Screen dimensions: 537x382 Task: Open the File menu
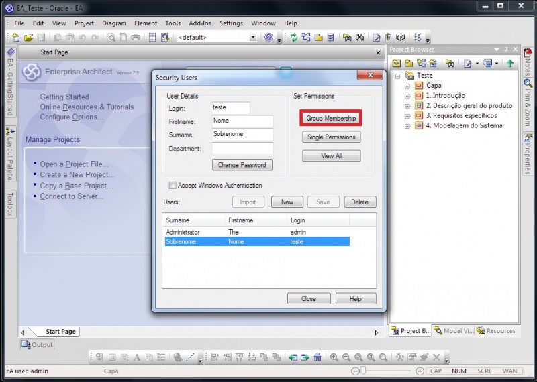[19, 23]
